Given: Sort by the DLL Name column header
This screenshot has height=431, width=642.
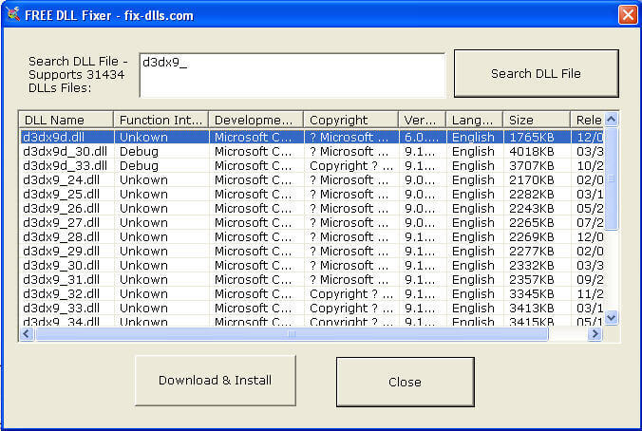Looking at the screenshot, I should click(x=66, y=120).
